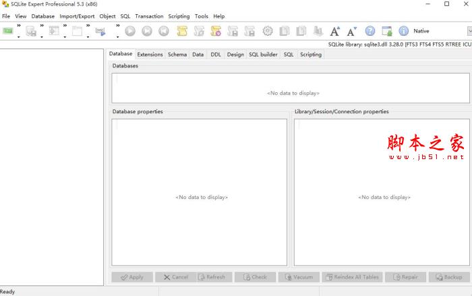Switch to the SQL builder tab

[x=263, y=55]
